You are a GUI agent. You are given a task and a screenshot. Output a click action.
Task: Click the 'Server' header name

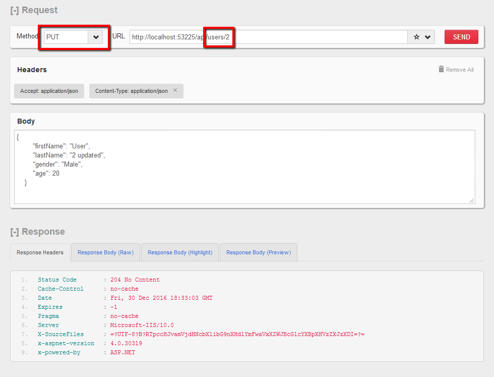(x=48, y=325)
